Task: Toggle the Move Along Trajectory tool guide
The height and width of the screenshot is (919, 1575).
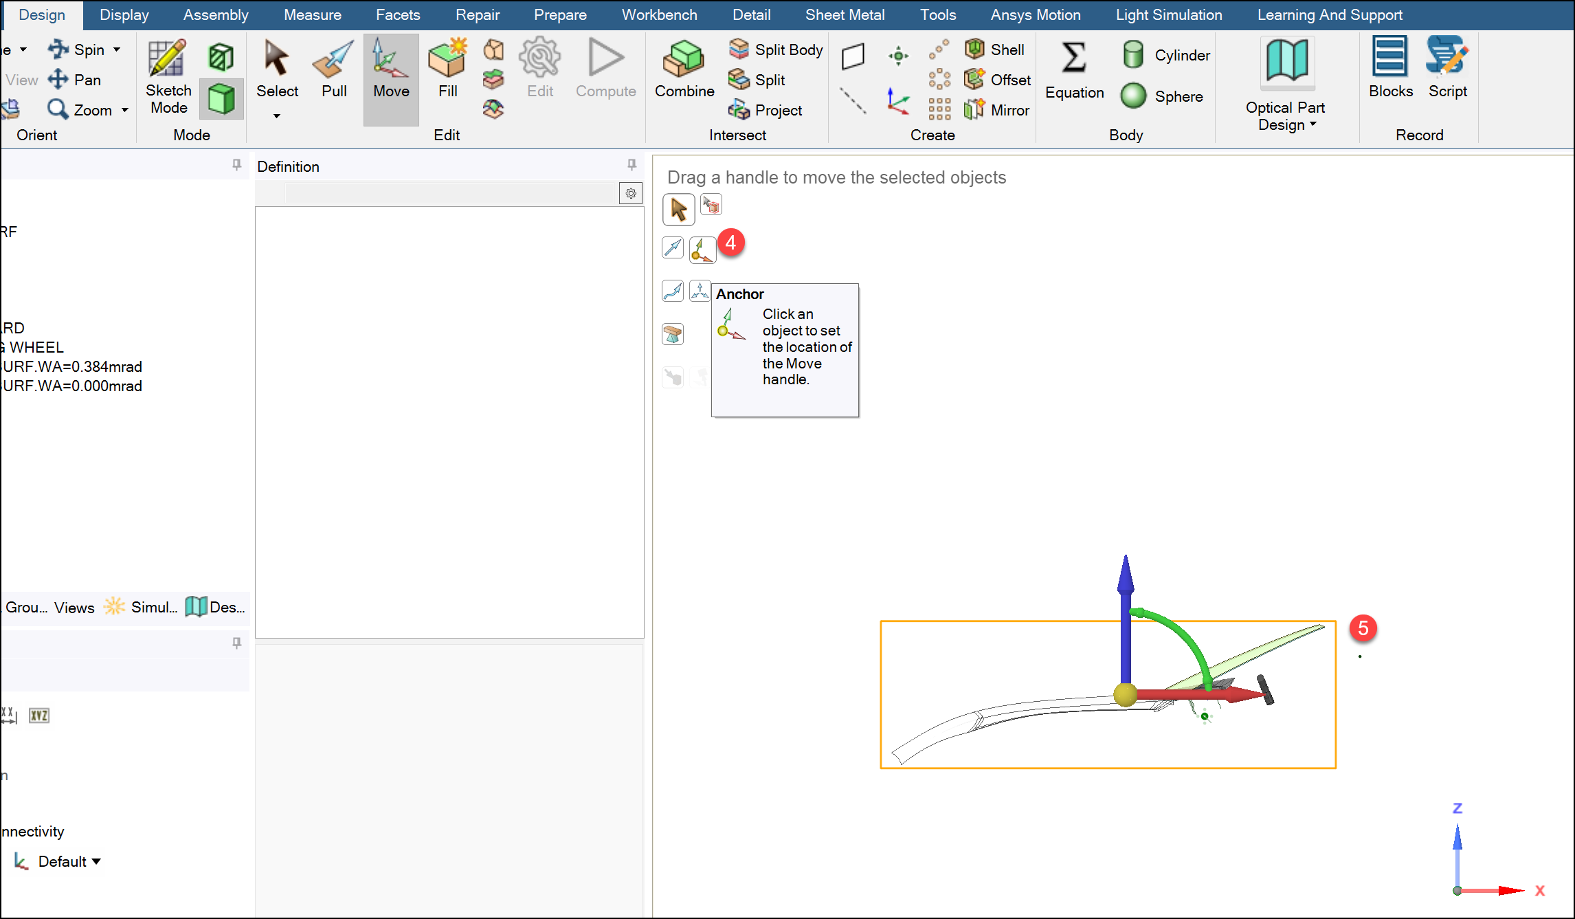Action: point(673,291)
